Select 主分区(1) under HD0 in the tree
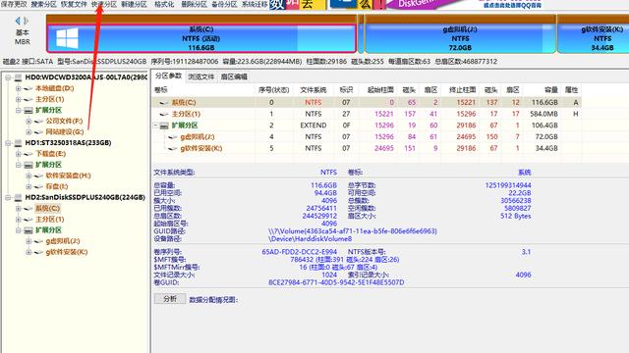This screenshot has height=353, width=629. [x=50, y=99]
